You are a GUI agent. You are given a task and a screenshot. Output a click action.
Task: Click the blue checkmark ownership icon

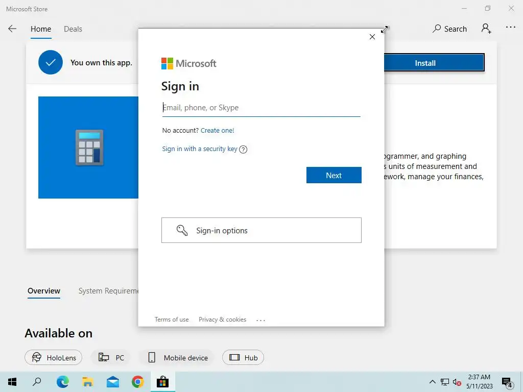[51, 62]
